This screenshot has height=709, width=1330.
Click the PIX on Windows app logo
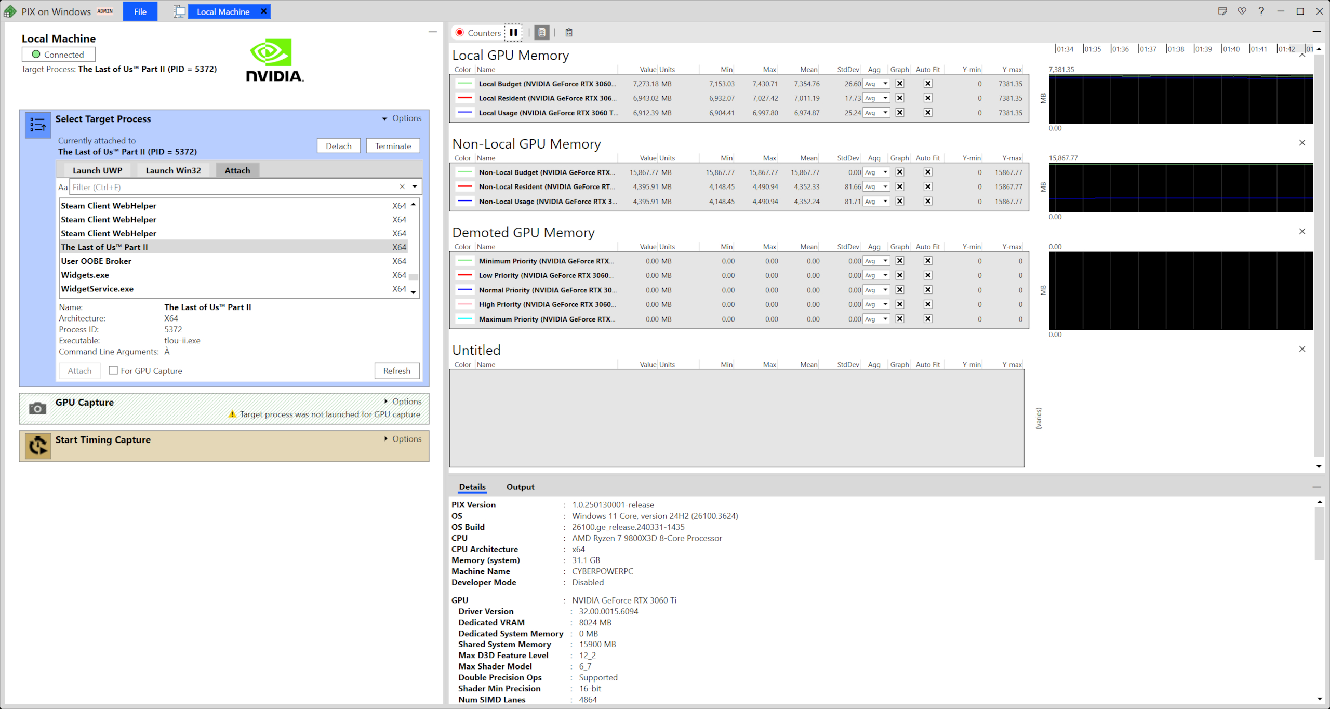[10, 11]
